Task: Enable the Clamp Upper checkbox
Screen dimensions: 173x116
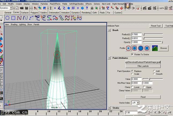Action: (144, 87)
